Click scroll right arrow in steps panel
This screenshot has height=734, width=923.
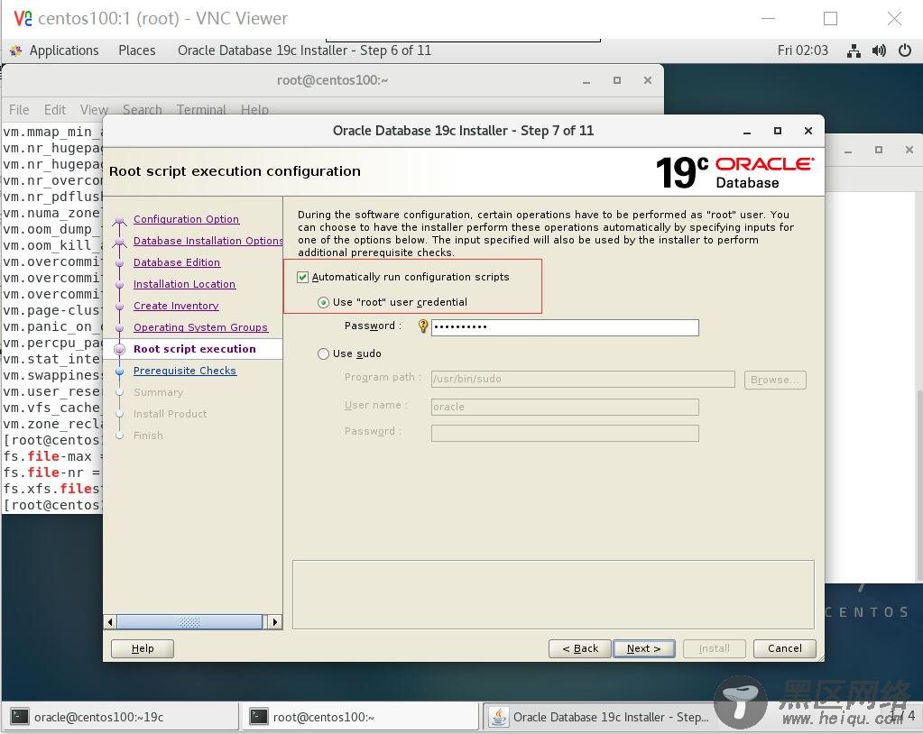[x=274, y=621]
